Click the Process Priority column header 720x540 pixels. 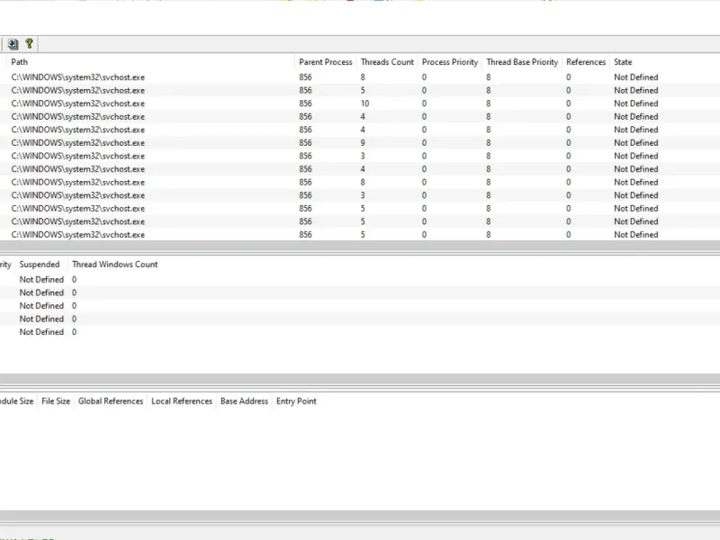(450, 62)
